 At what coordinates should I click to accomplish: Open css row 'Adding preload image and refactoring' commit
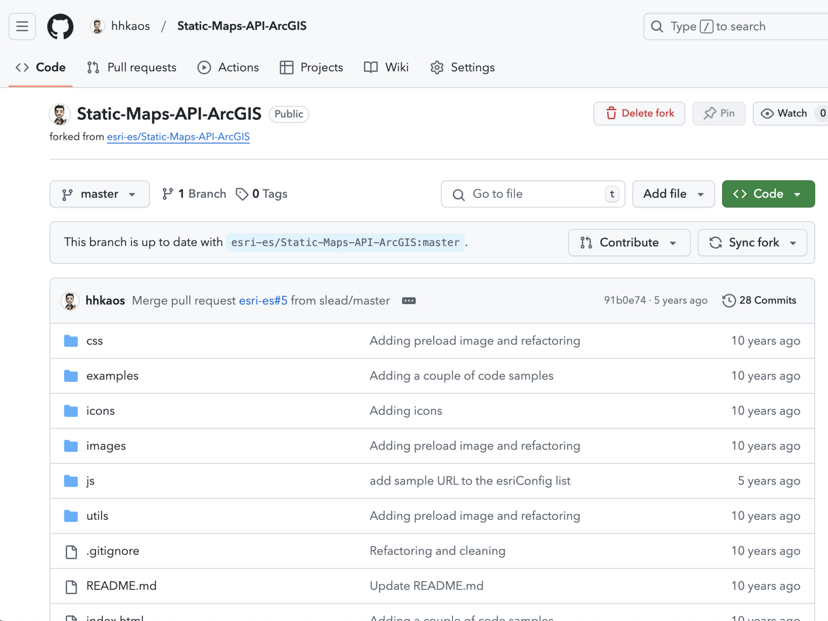tap(475, 341)
